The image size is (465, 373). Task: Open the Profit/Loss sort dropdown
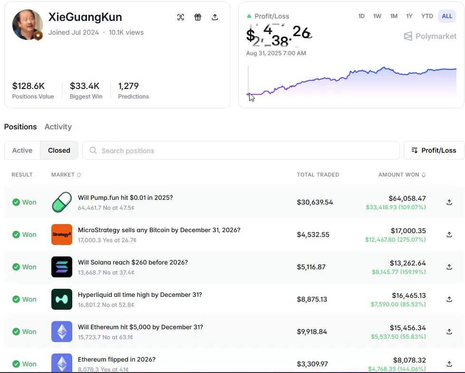(x=434, y=150)
